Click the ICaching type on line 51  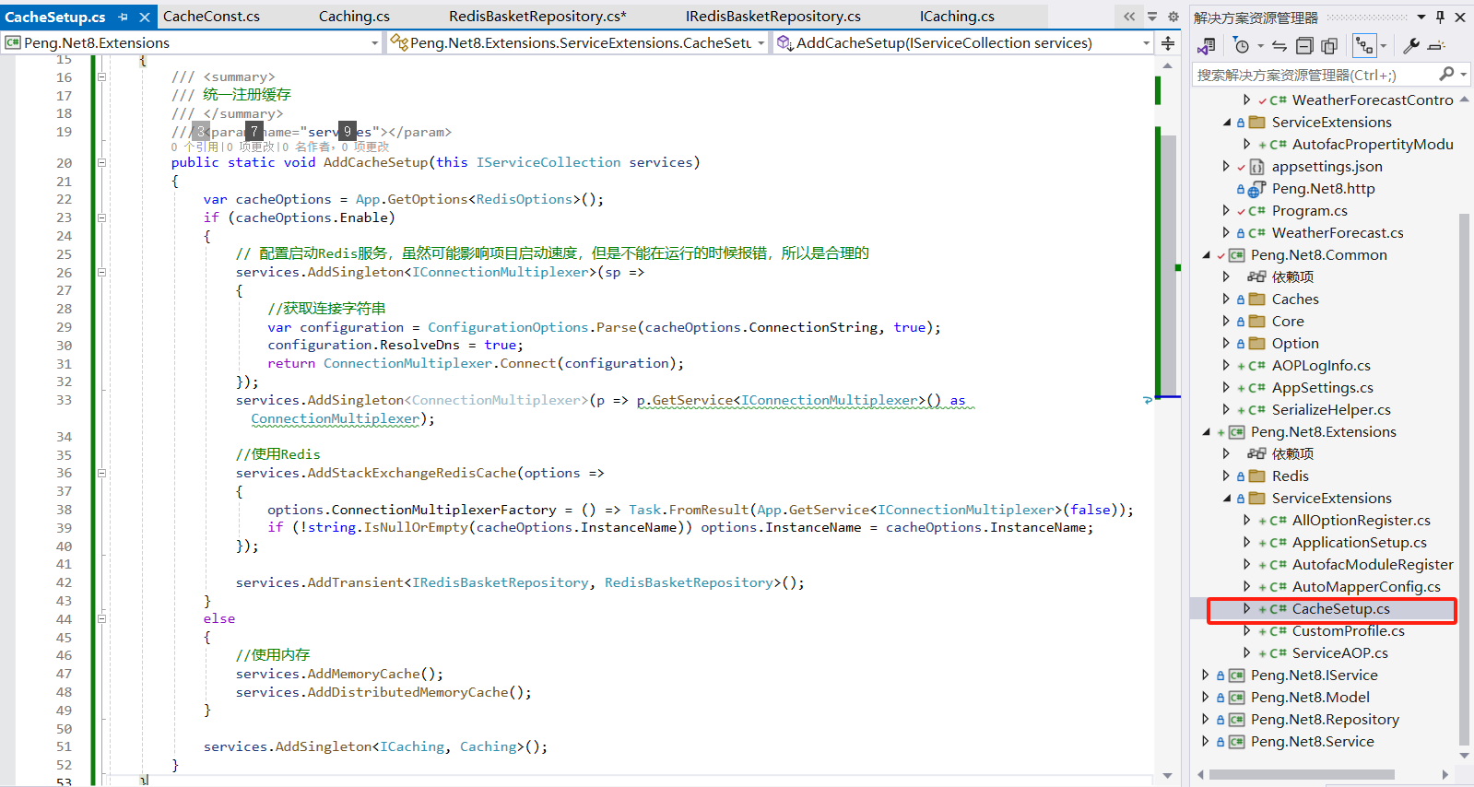(x=412, y=746)
